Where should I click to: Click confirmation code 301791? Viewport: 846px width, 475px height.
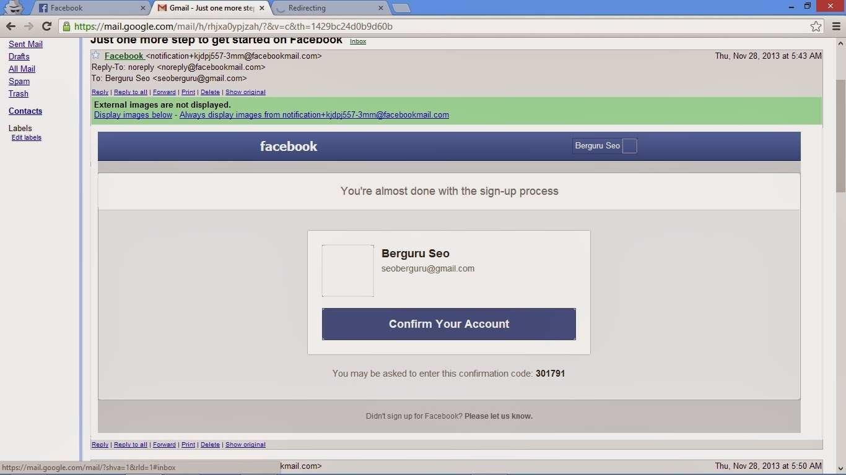coord(550,374)
